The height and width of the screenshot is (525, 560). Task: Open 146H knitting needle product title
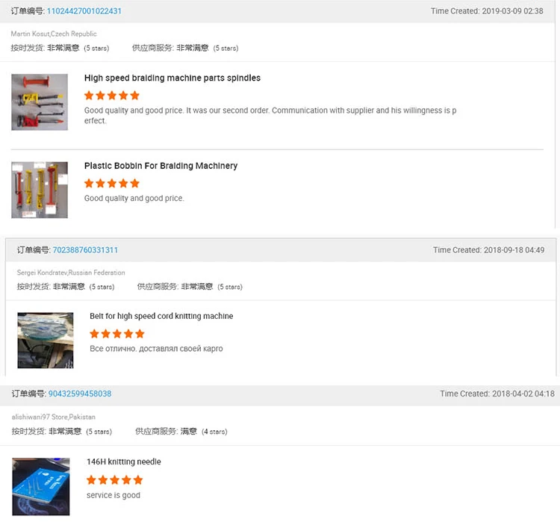tap(123, 462)
